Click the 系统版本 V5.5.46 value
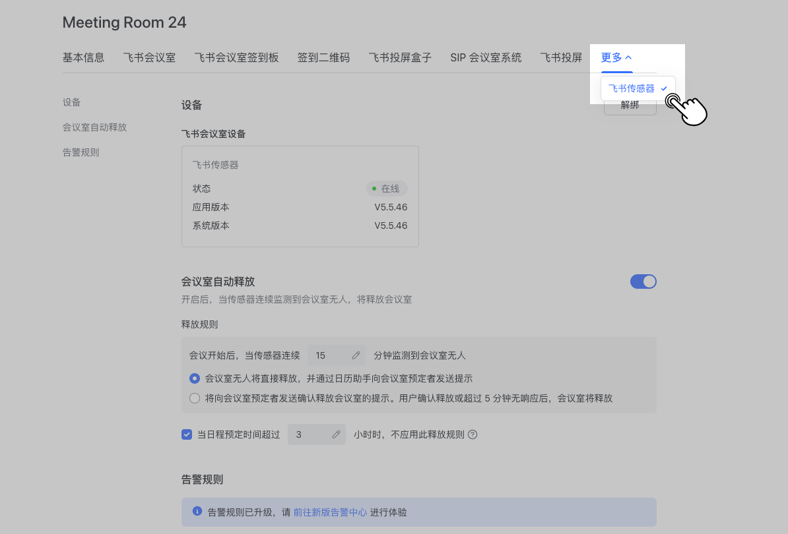Screen dimensions: 788x534 click(x=391, y=226)
